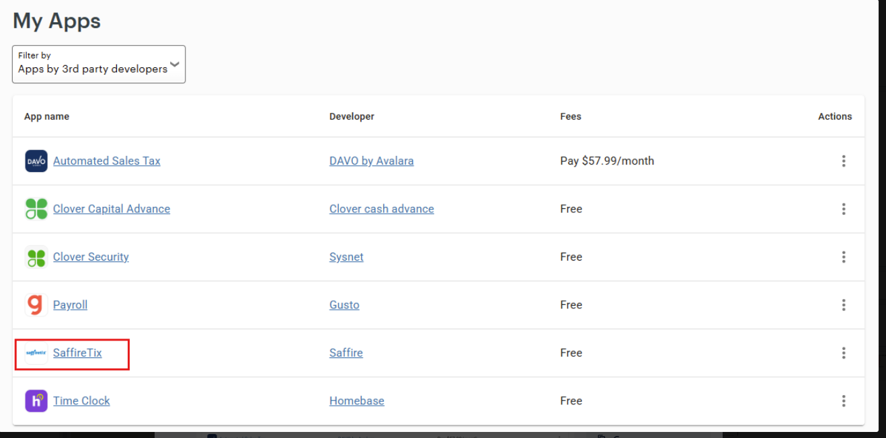Click the App name column header
The width and height of the screenshot is (886, 438).
click(46, 116)
